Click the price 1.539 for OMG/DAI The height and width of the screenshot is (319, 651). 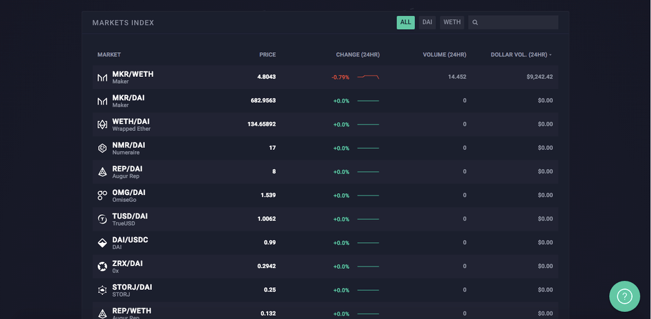click(x=268, y=195)
